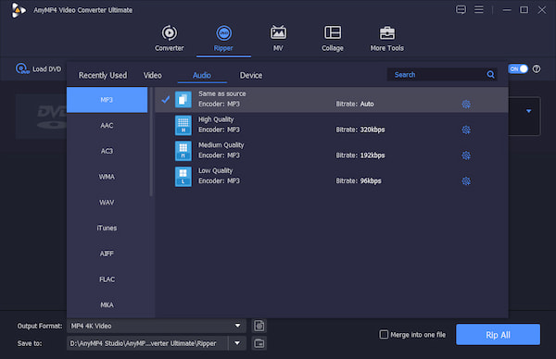Select MKA format in sidebar
This screenshot has width=556, height=359.
click(x=107, y=304)
